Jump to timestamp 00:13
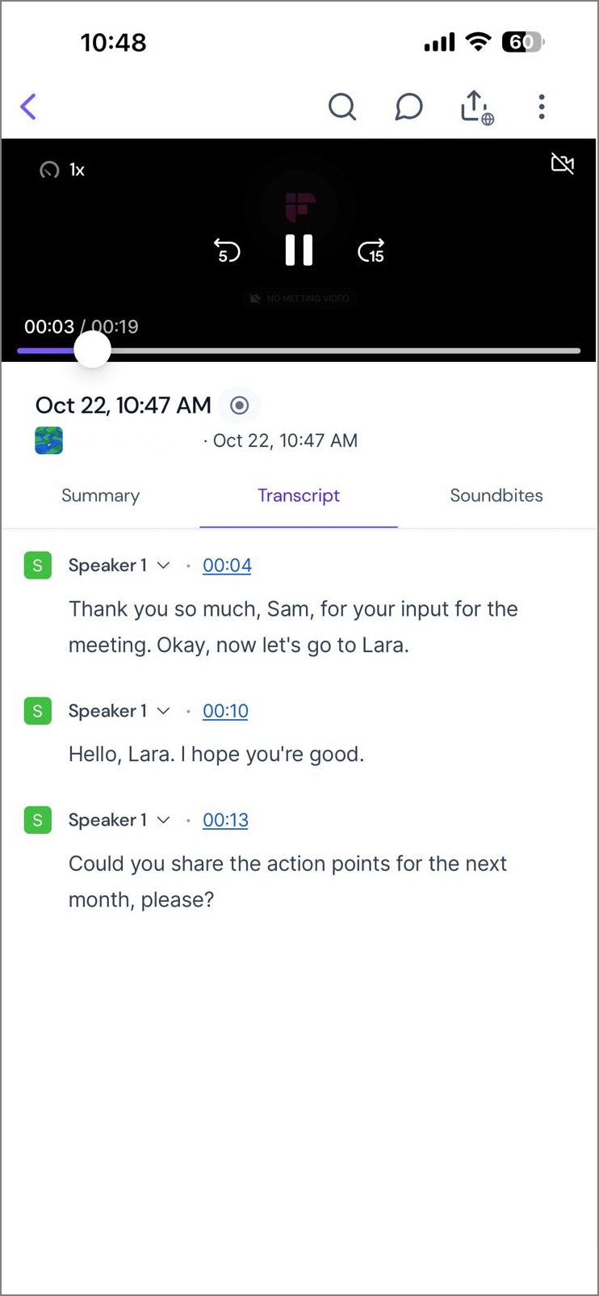Image resolution: width=599 pixels, height=1296 pixels. click(225, 820)
